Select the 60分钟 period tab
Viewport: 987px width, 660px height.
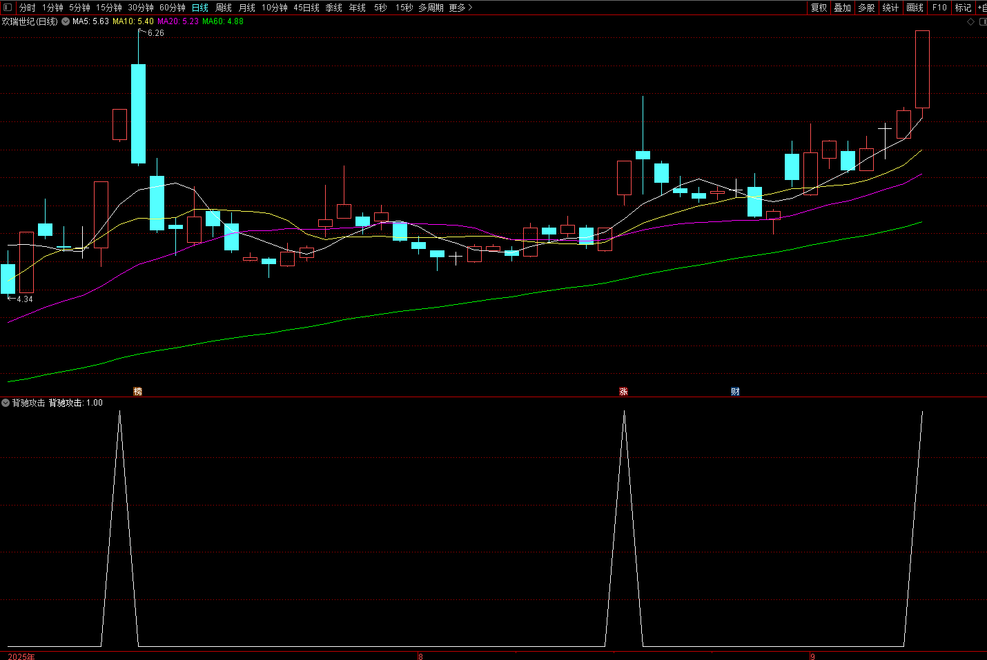pos(173,8)
